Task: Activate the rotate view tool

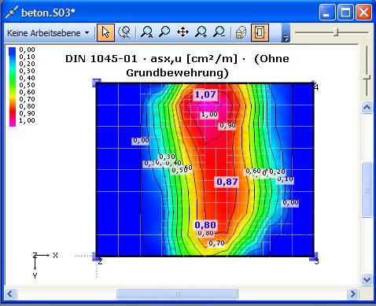Action: [124, 32]
